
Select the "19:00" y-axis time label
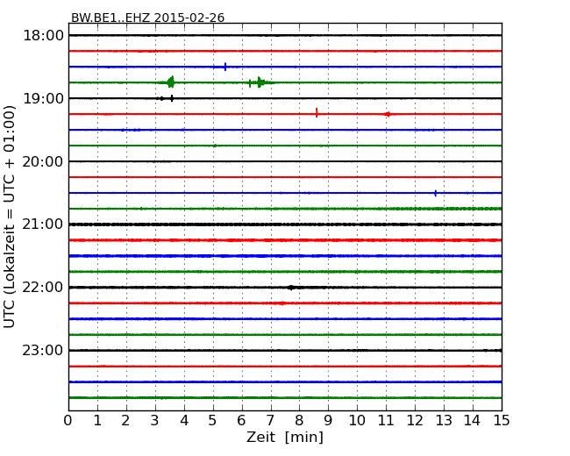43,98
